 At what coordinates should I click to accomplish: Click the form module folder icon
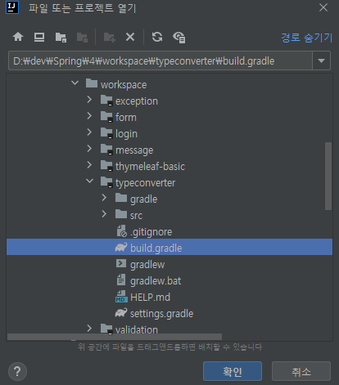click(106, 117)
